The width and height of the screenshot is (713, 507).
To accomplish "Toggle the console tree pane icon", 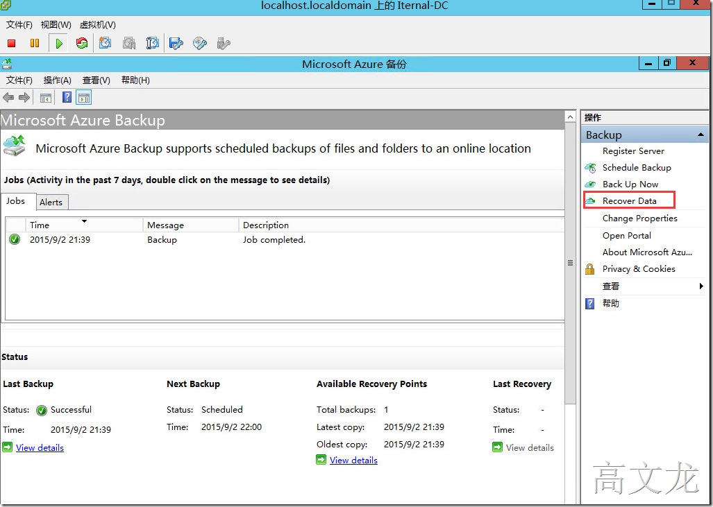I will (x=45, y=98).
